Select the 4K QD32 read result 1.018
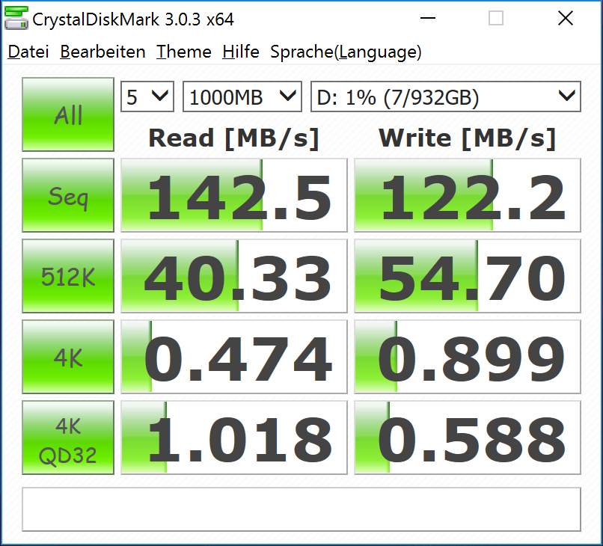This screenshot has width=603, height=546. point(234,438)
